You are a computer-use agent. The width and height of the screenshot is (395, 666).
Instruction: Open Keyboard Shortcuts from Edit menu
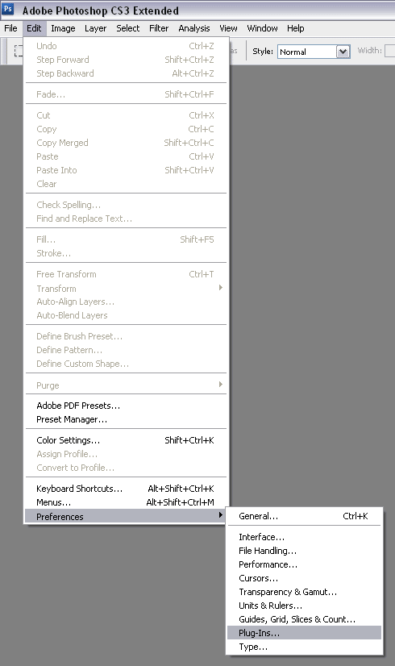(x=126, y=489)
